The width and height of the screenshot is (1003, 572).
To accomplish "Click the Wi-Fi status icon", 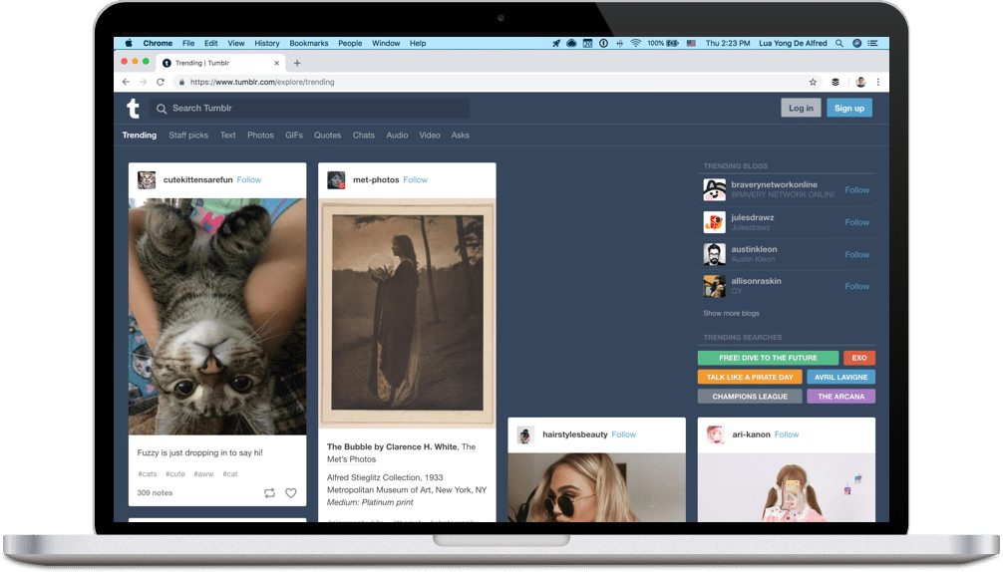I will 635,44.
